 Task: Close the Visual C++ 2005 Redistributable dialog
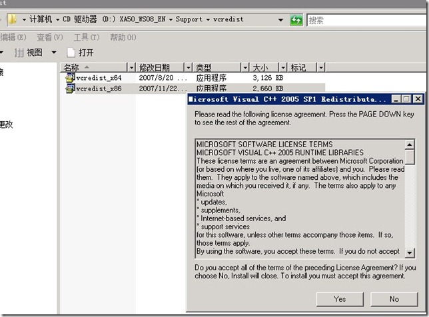pyautogui.click(x=418, y=99)
